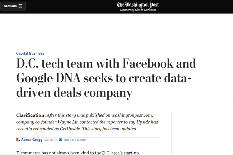Go to The Washington Post homepage logo
The image size is (233, 155).
[138, 4]
